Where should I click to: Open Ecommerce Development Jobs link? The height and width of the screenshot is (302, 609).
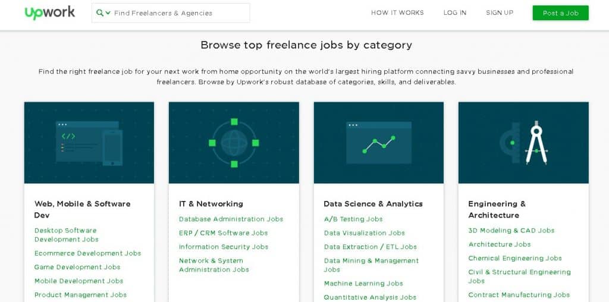coord(87,253)
